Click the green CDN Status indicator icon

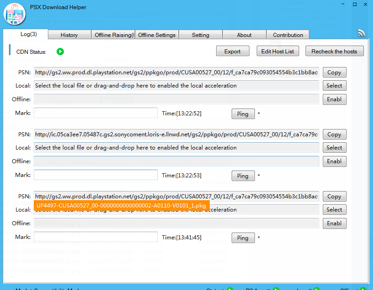coord(60,52)
